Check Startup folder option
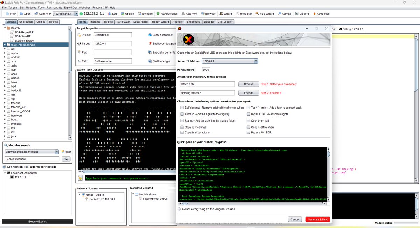420x228 pixels. point(182,120)
